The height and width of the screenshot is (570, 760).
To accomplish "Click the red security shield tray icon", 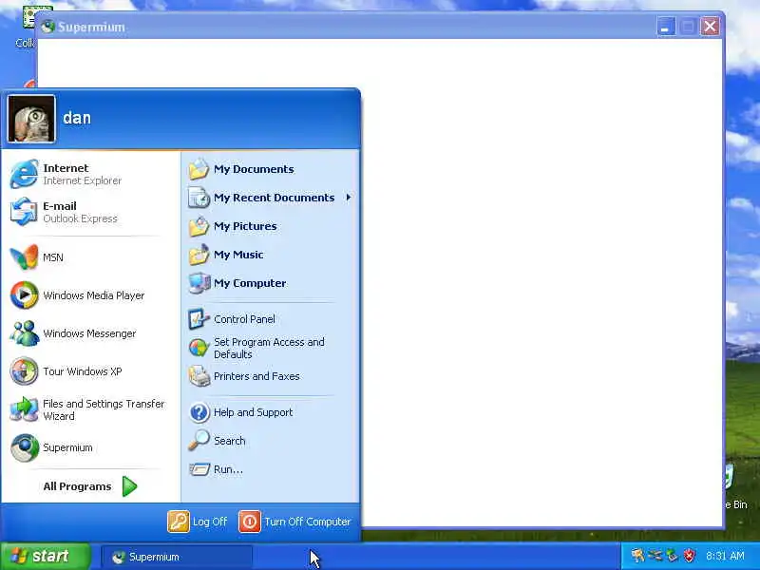I will click(x=690, y=556).
